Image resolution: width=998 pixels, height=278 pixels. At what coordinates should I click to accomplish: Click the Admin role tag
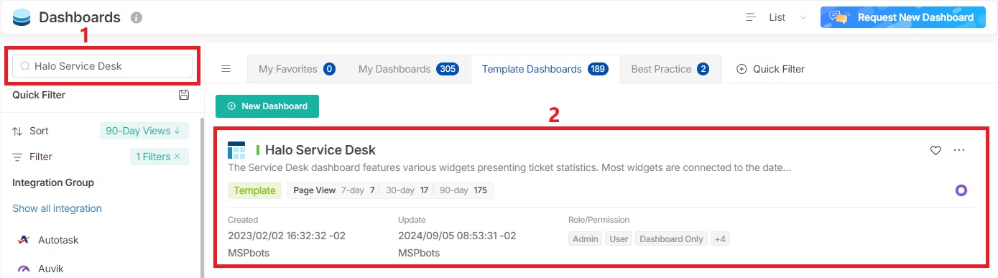pos(586,238)
